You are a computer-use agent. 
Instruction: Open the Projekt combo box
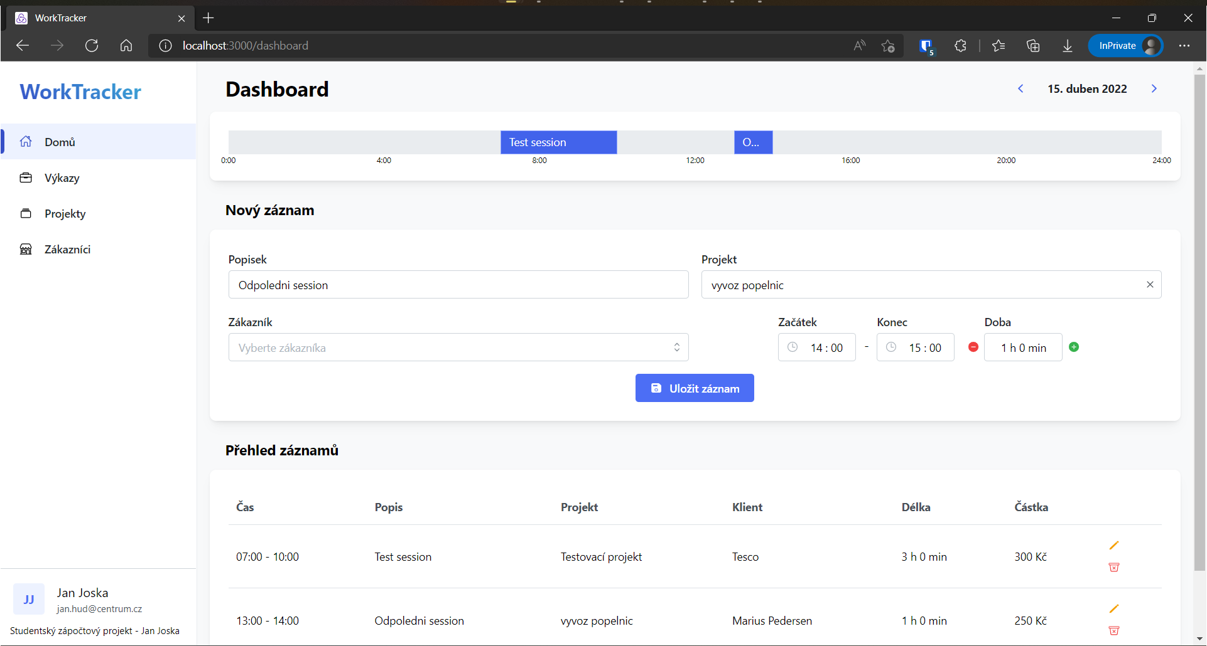931,285
